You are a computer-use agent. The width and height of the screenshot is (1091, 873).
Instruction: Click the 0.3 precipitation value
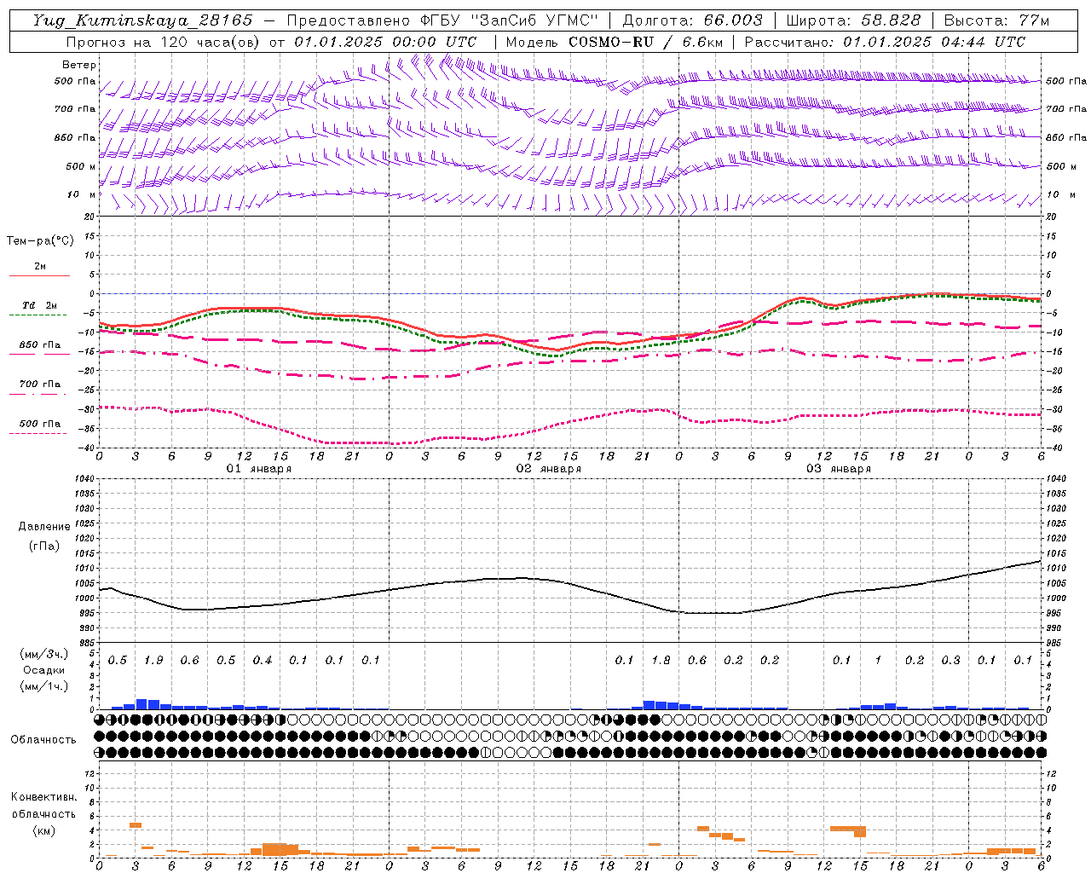point(950,661)
